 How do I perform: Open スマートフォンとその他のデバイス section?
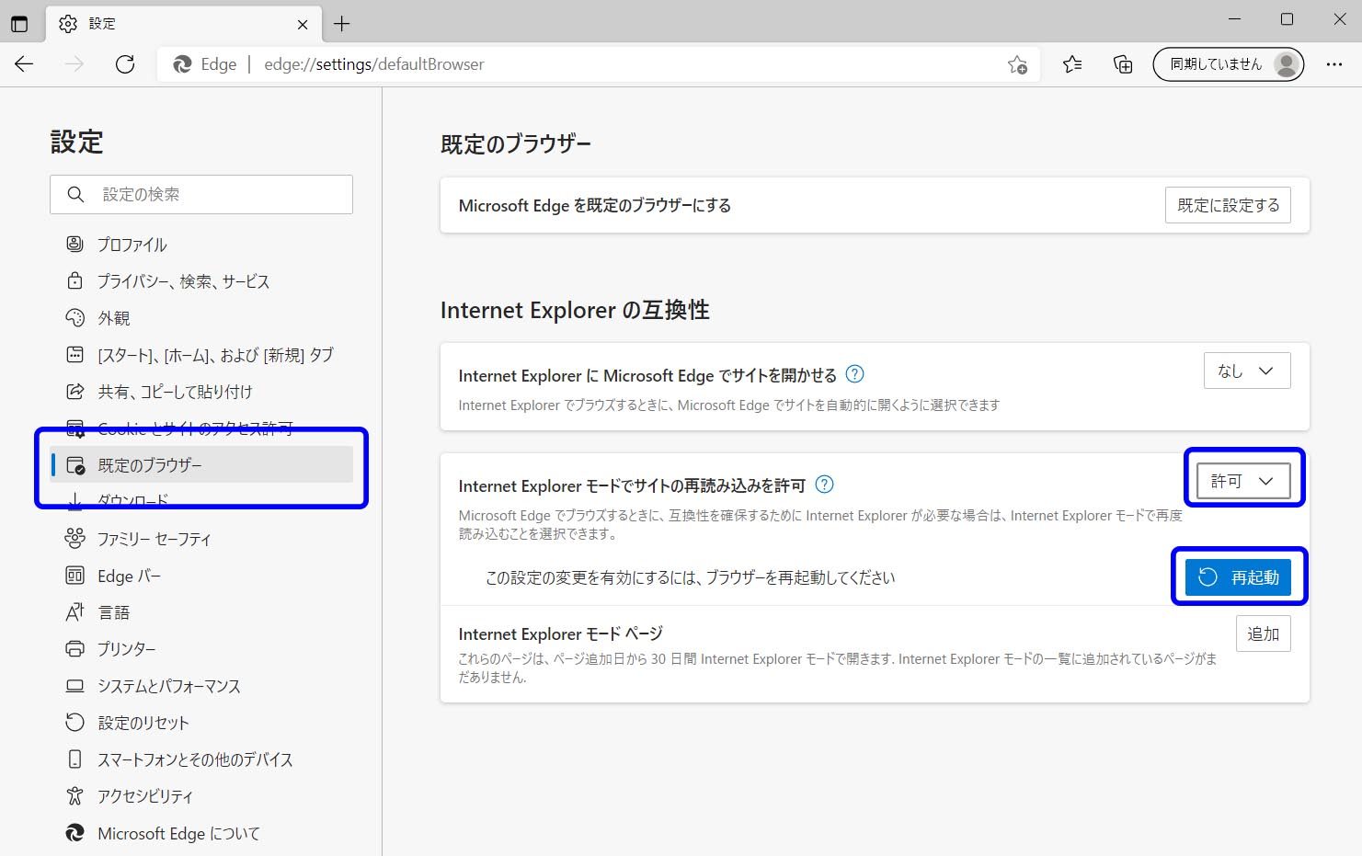tap(201, 759)
